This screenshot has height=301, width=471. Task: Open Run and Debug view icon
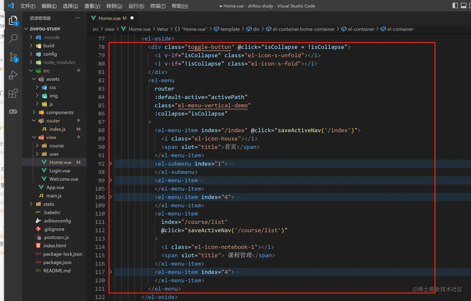coord(13,75)
